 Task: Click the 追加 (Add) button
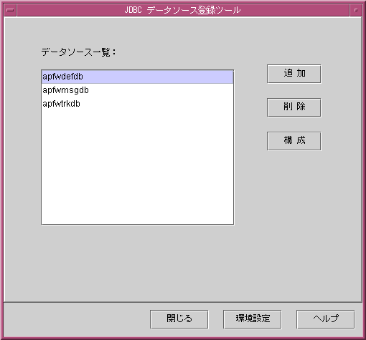(294, 74)
